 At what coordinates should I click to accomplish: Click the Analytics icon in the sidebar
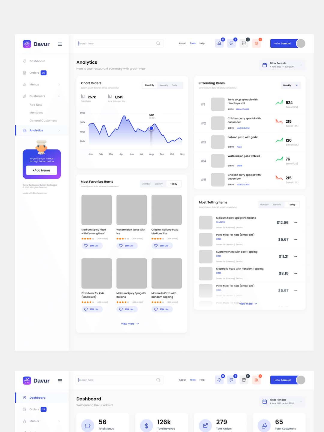click(25, 130)
